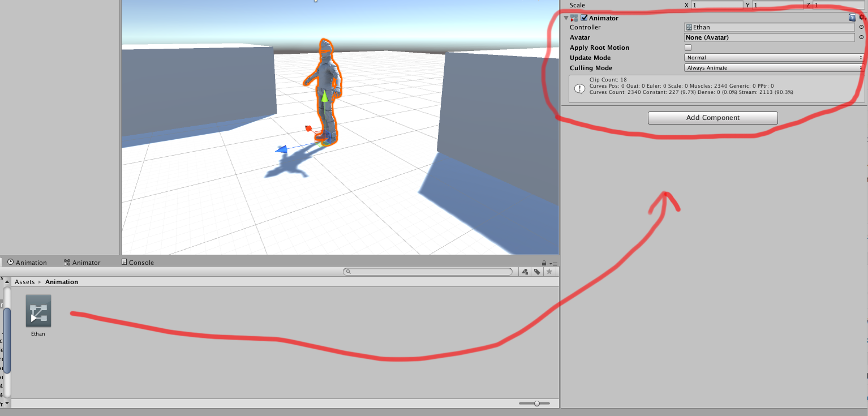
Task: Open the Animation tab
Action: tap(27, 263)
